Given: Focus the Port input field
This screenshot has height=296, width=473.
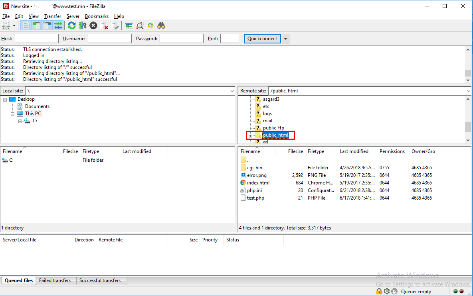Looking at the screenshot, I should coord(230,39).
